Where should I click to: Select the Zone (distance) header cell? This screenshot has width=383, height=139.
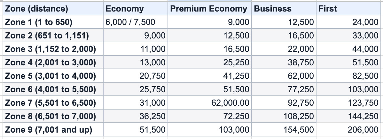point(53,8)
